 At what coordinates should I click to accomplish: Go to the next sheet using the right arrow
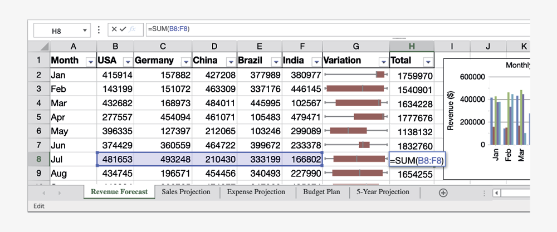click(x=59, y=192)
